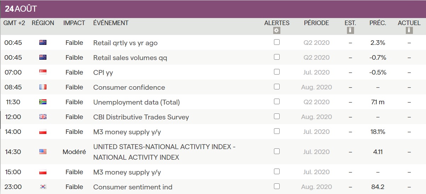Open the CBI Distributive Trades Survey event

(x=141, y=117)
